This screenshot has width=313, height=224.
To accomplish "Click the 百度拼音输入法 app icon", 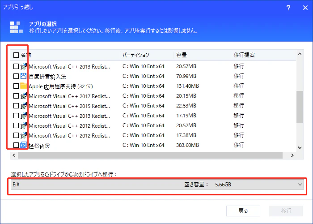I will 24,76.
